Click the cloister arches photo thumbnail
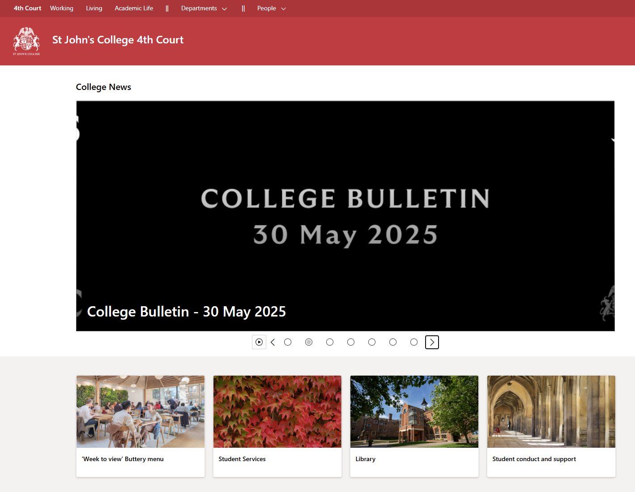 (551, 412)
